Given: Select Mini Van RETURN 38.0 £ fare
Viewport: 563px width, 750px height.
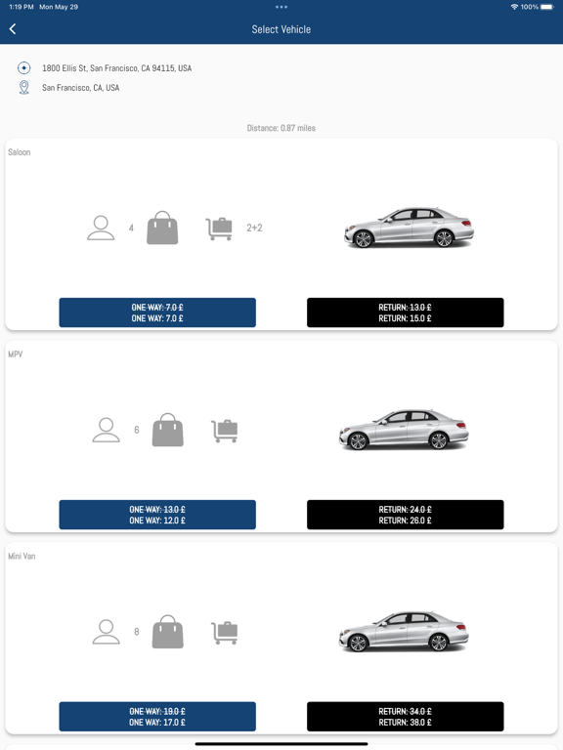Looking at the screenshot, I should pos(405,717).
